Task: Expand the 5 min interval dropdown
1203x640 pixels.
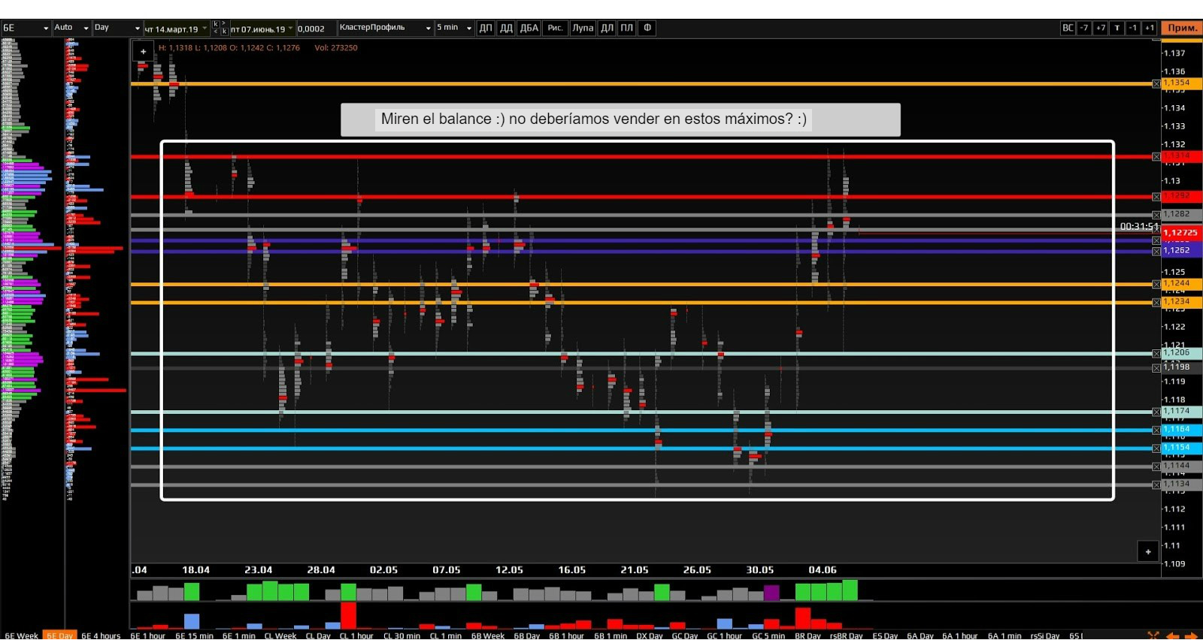Action: pyautogui.click(x=454, y=28)
